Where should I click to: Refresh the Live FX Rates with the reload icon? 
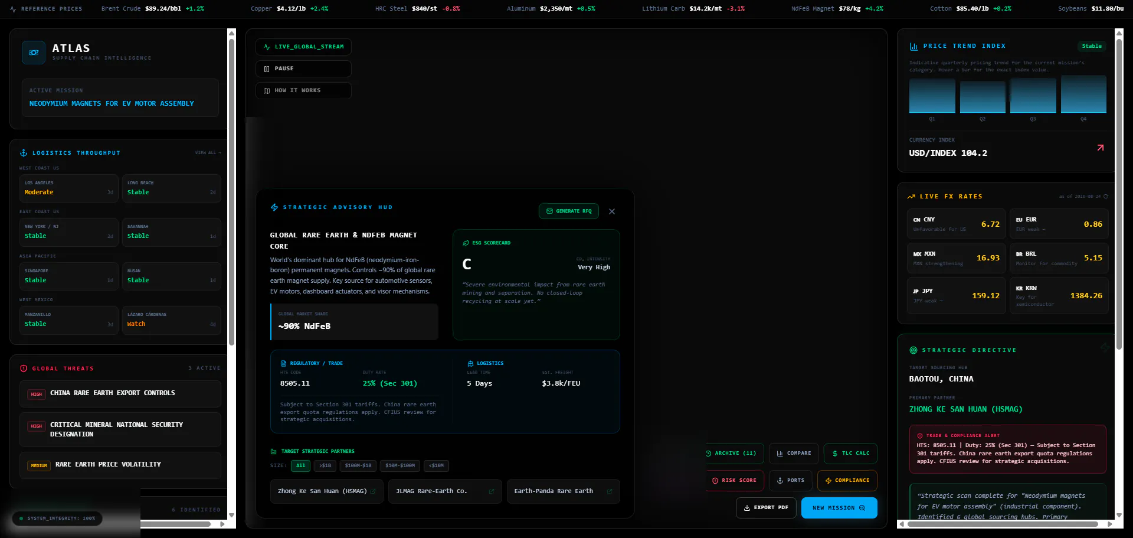pyautogui.click(x=1106, y=197)
